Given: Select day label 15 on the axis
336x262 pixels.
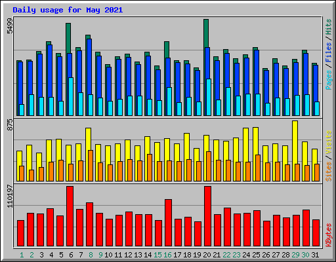Looking at the screenshot, I should tap(157, 255).
